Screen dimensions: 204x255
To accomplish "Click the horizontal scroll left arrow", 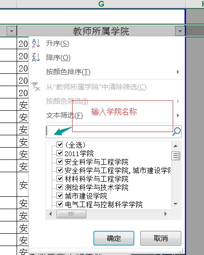I will pyautogui.click(x=51, y=214).
